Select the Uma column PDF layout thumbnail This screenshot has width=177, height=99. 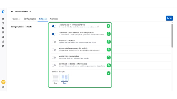tap(56, 78)
